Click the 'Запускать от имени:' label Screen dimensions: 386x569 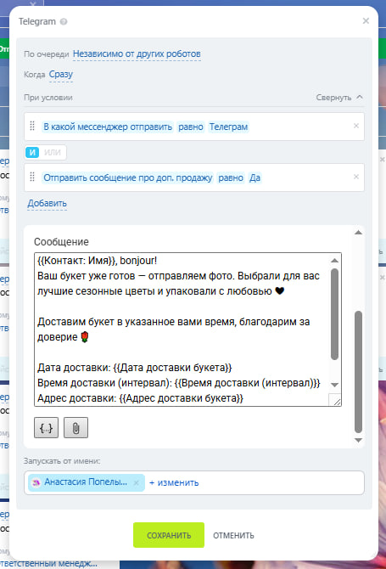(62, 461)
